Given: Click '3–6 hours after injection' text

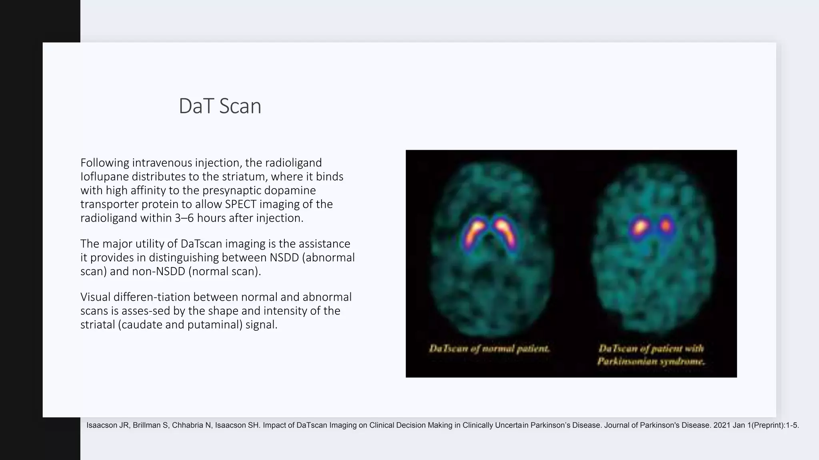Looking at the screenshot, I should point(239,218).
